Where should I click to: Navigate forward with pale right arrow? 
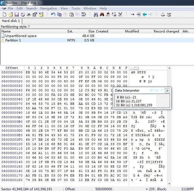(150, 15)
